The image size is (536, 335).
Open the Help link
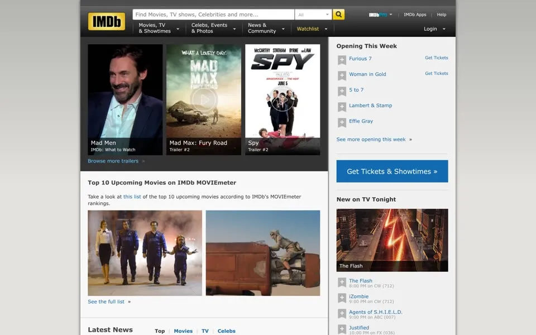[x=441, y=15]
